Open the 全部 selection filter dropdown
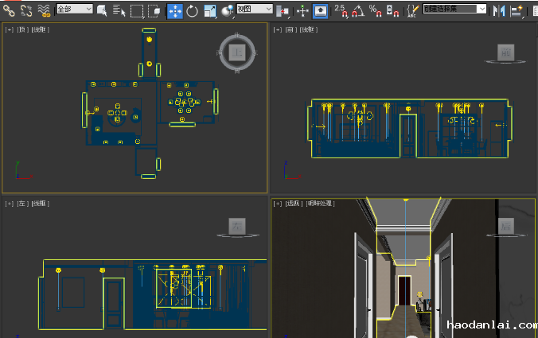 (x=75, y=9)
